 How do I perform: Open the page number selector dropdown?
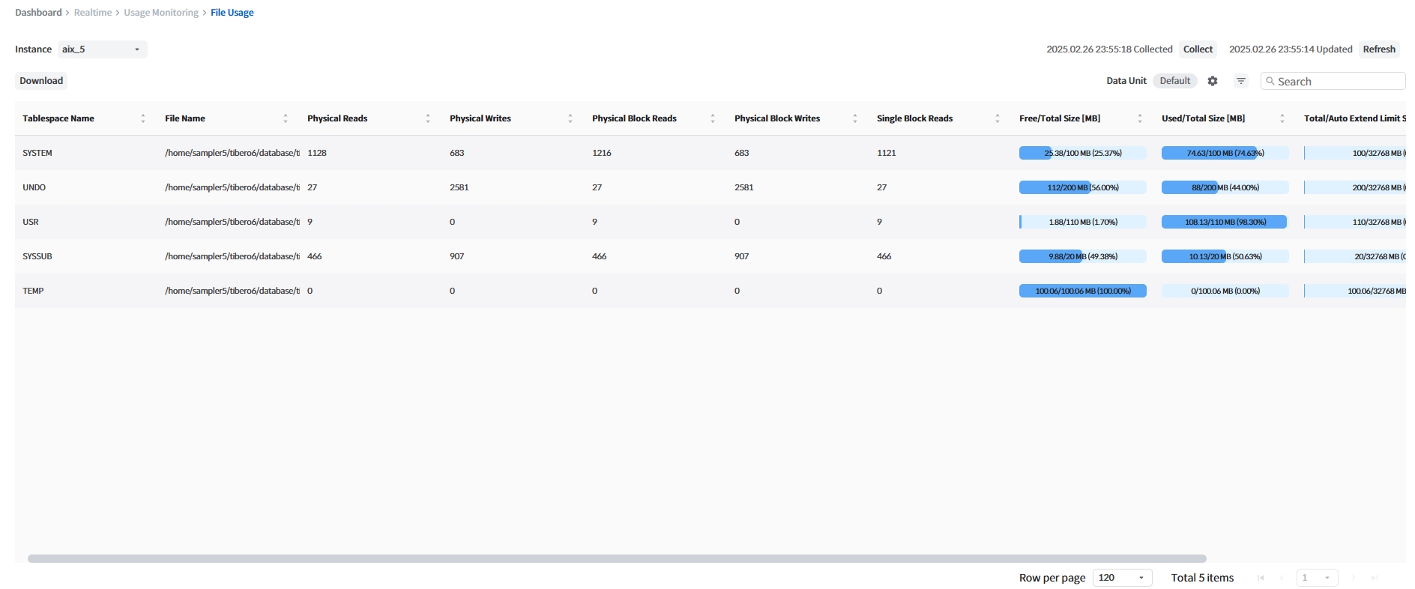[x=1317, y=578]
